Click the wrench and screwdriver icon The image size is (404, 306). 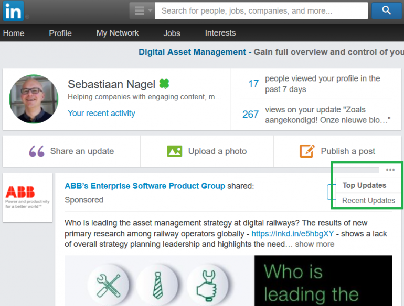click(x=108, y=286)
